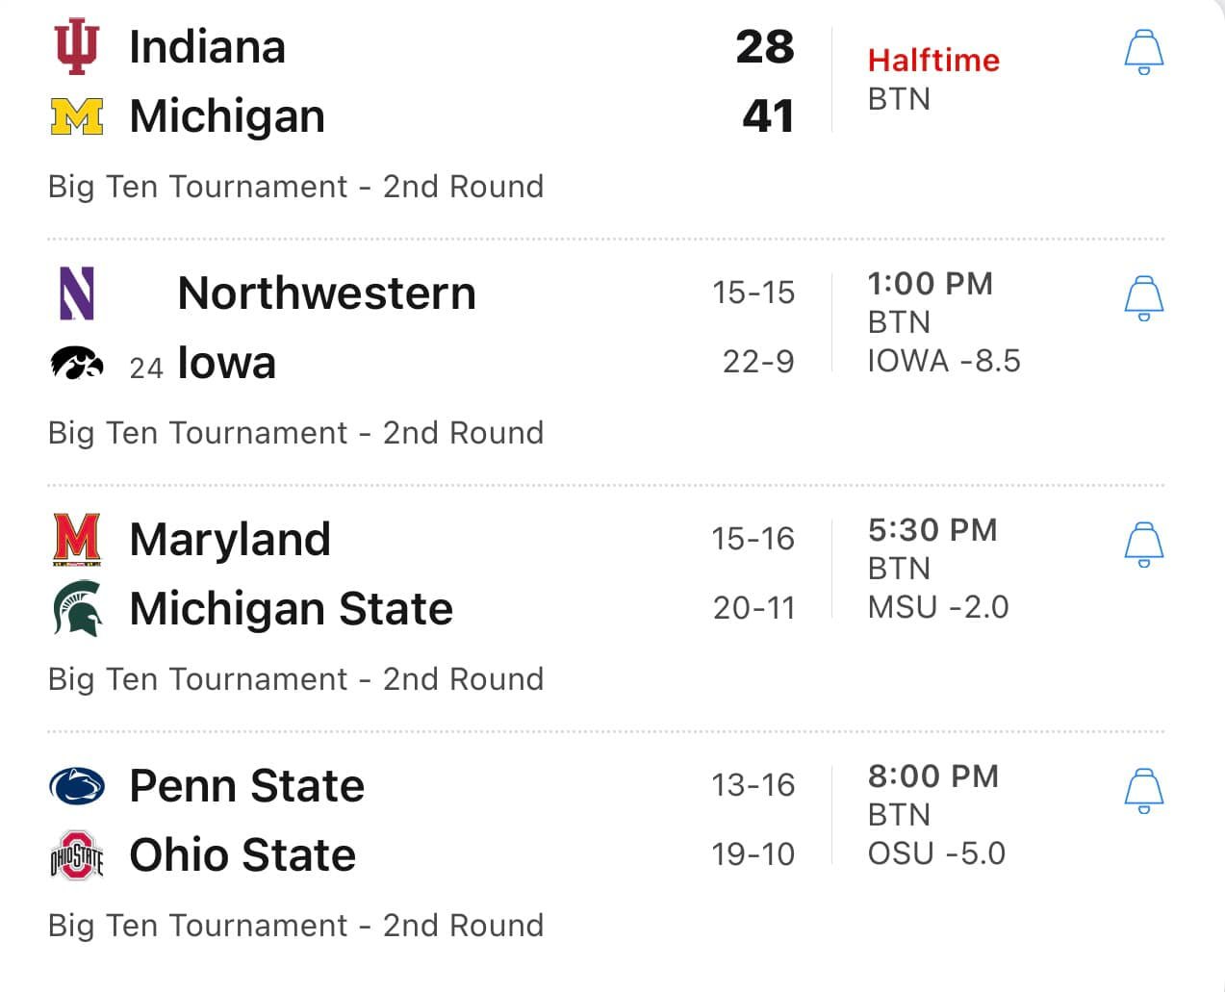
Task: Click the Maryland M logo
Action: [77, 539]
